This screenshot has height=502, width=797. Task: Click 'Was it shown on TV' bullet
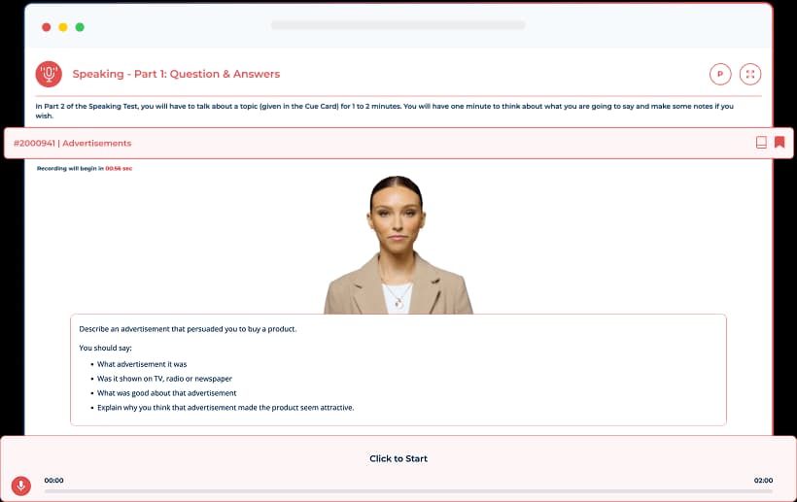(x=164, y=379)
